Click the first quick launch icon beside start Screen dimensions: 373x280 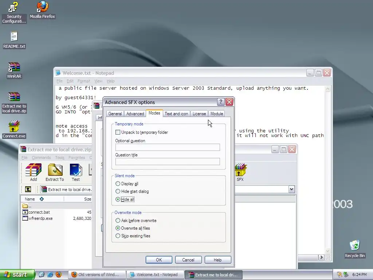coord(42,274)
